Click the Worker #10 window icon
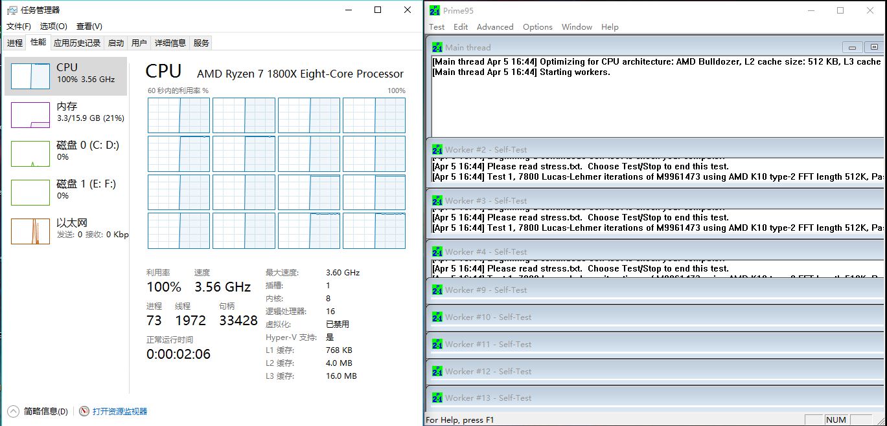Image resolution: width=887 pixels, height=426 pixels. (x=437, y=317)
